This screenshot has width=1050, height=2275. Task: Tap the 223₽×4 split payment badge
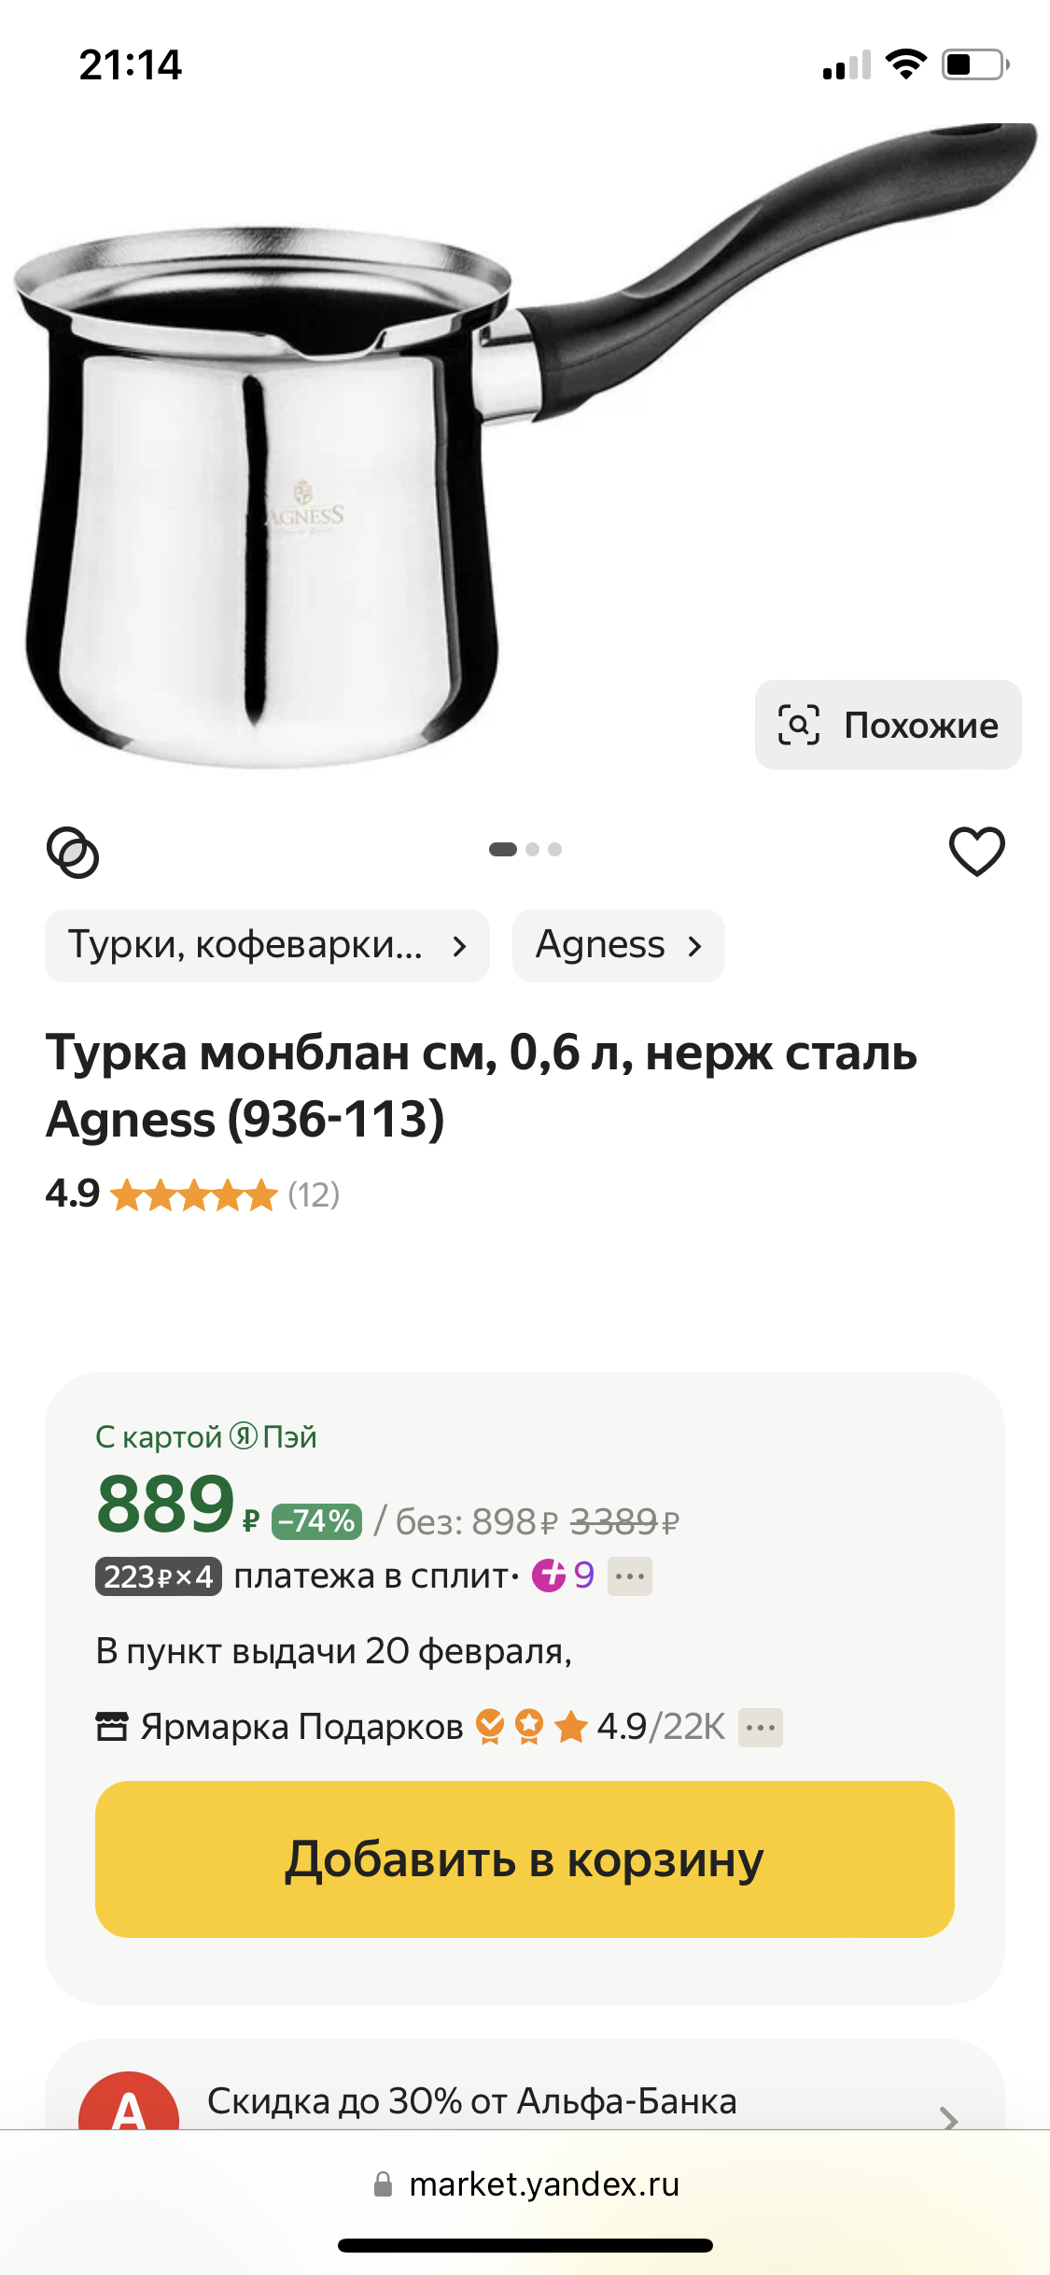pyautogui.click(x=159, y=1576)
